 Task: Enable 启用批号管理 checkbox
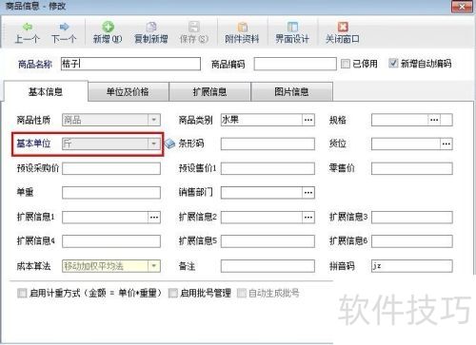click(x=173, y=293)
